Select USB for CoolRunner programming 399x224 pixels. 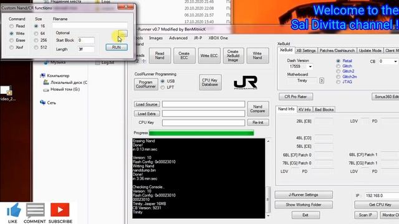(163, 82)
